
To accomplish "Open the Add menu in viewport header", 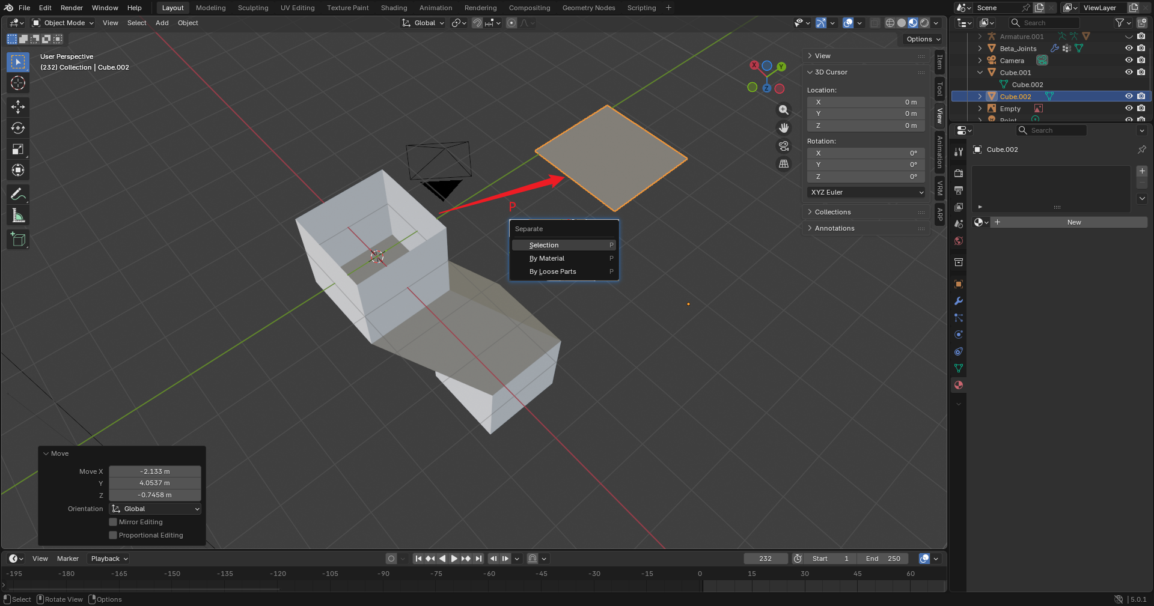I will 162,23.
